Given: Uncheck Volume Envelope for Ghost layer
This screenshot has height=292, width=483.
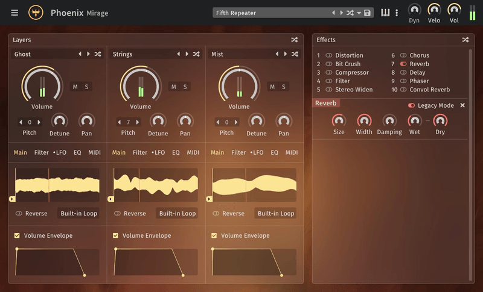Looking at the screenshot, I should point(17,235).
